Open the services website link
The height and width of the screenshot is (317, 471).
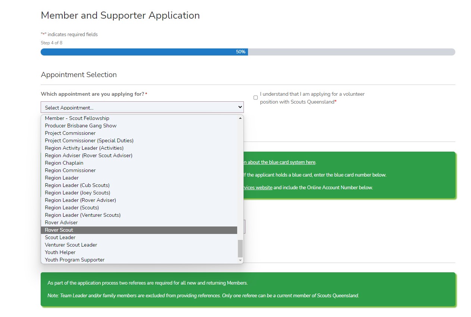(258, 187)
